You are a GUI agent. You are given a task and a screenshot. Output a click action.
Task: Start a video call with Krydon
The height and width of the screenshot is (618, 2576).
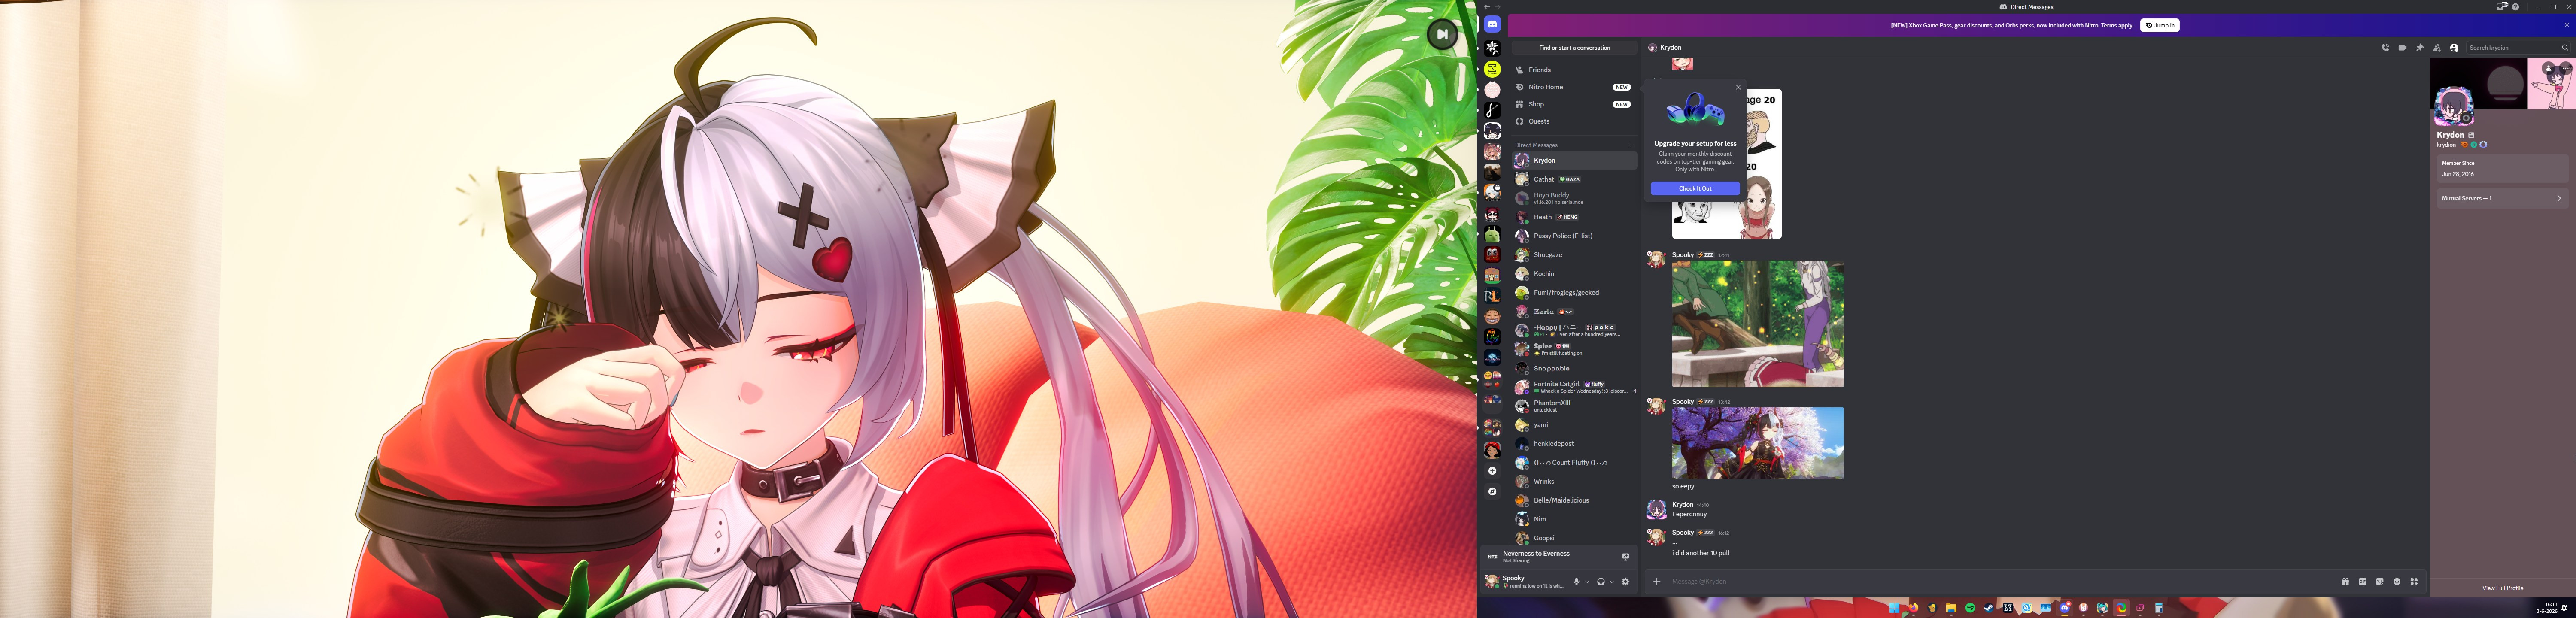coord(2402,48)
